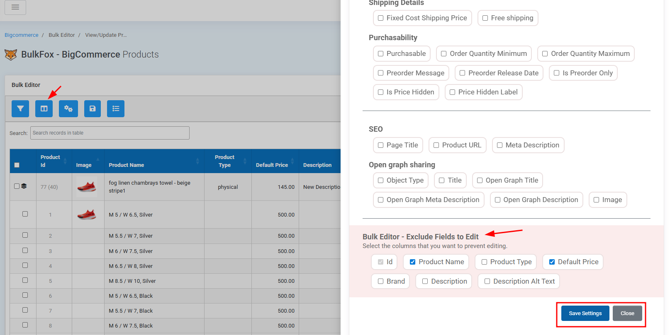This screenshot has height=335, width=670.
Task: Check the Product URL option
Action: coord(436,145)
